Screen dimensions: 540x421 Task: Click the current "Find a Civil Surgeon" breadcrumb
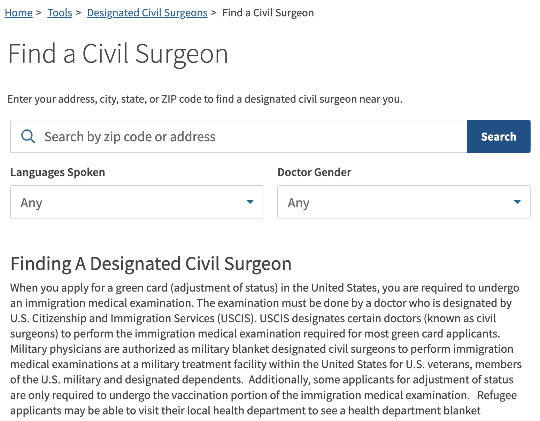pyautogui.click(x=268, y=13)
